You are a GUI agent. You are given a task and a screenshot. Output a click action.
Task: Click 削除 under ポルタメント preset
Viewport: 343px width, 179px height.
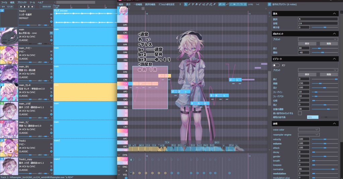click(x=329, y=44)
